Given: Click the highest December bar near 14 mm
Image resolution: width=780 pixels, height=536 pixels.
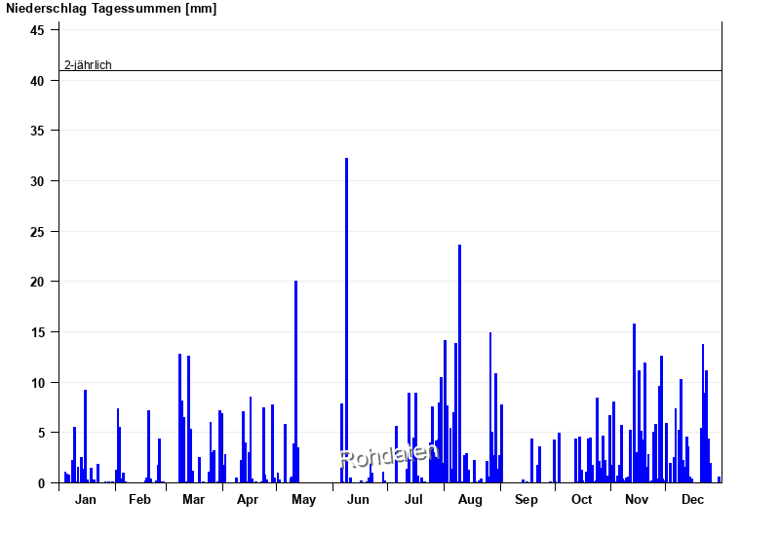Looking at the screenshot, I should [x=703, y=413].
